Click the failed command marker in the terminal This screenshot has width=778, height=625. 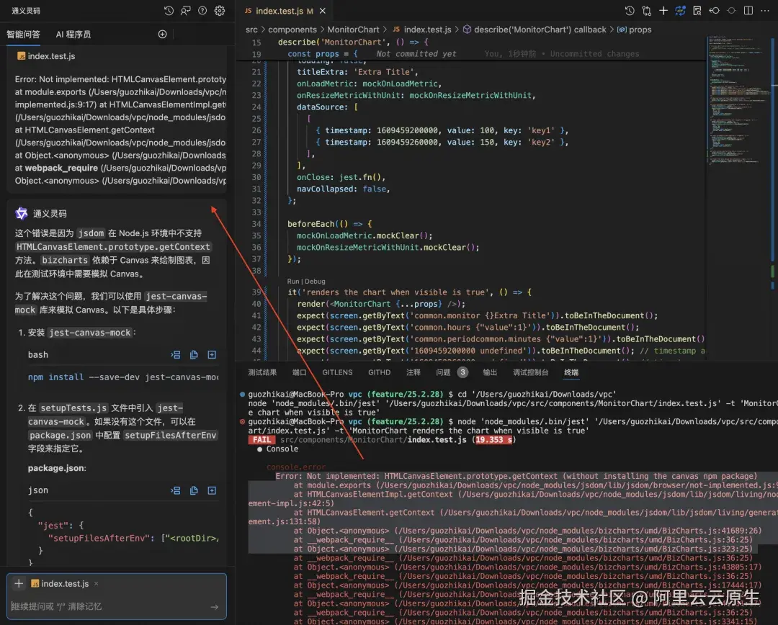[242, 422]
